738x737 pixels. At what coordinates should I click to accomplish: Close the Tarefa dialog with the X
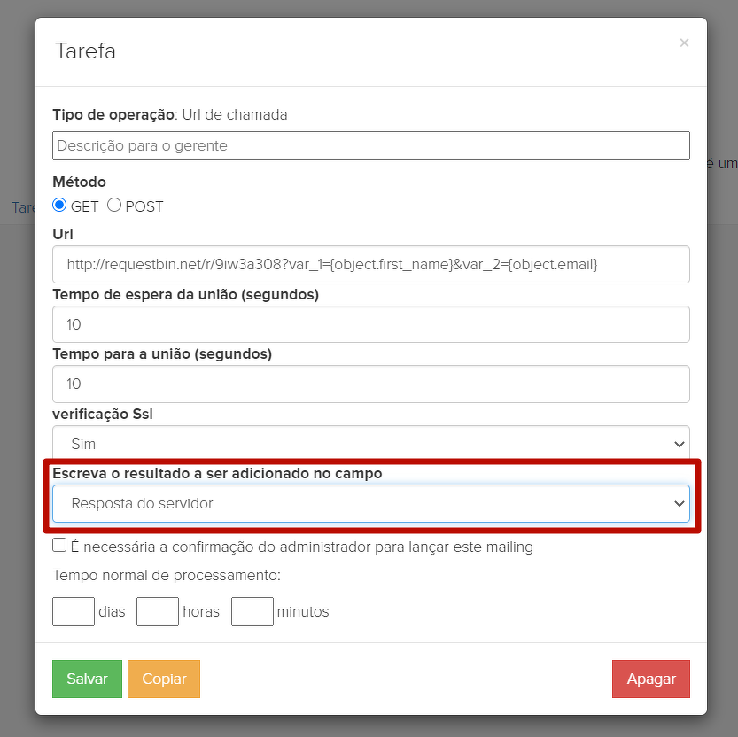pyautogui.click(x=684, y=43)
